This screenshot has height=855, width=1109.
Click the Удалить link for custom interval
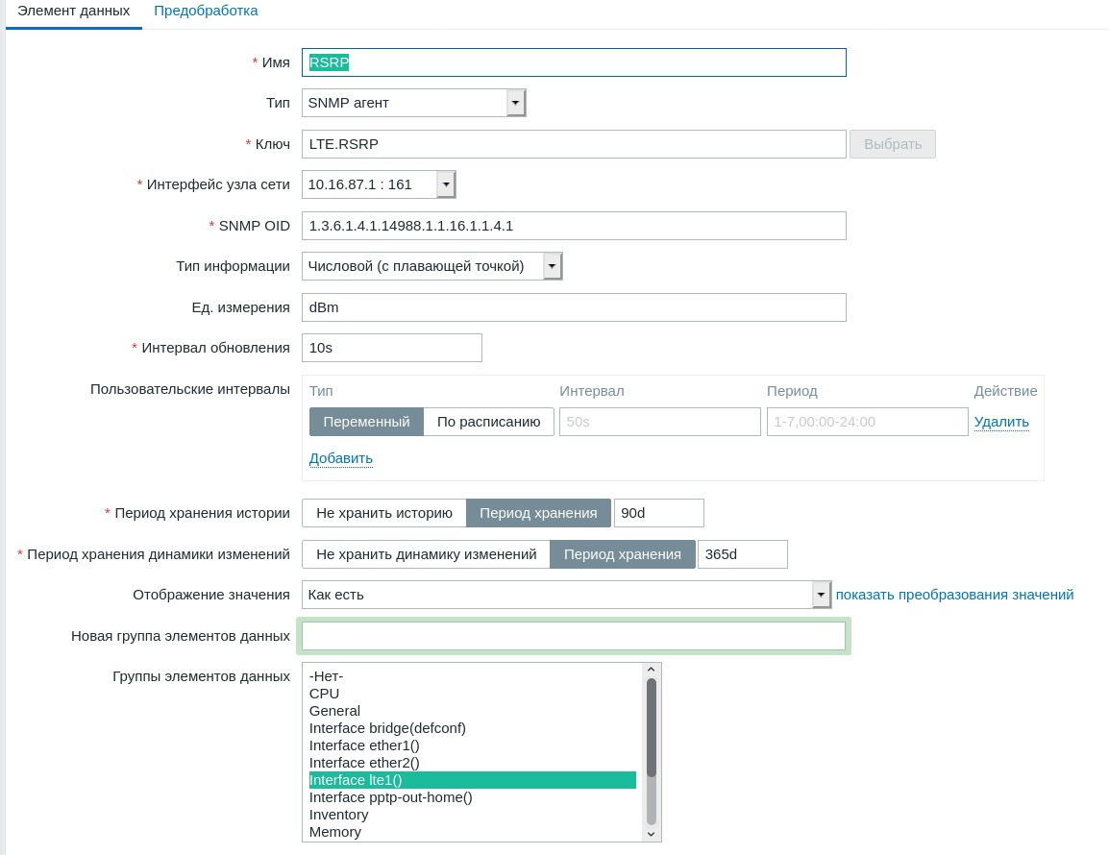(x=1001, y=422)
